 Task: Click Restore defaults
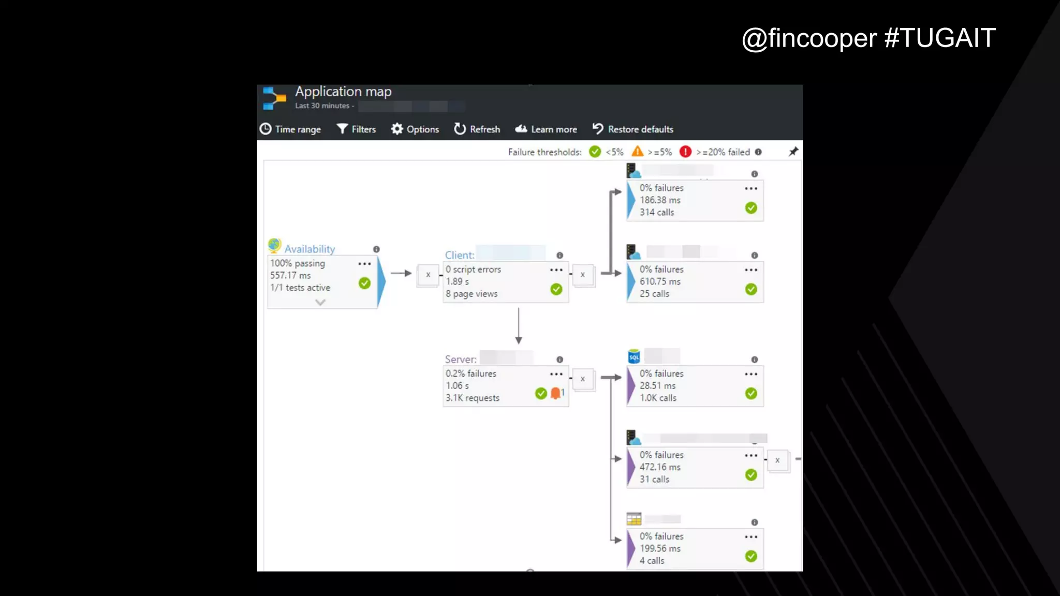632,129
